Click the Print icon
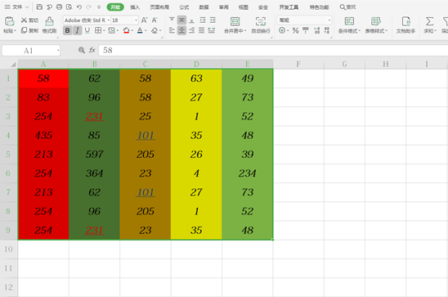Image resolution: width=448 pixels, height=297 pixels. pos(59,7)
